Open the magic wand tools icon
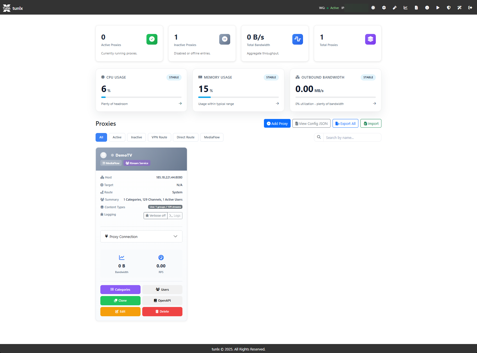The image size is (477, 353). click(459, 8)
